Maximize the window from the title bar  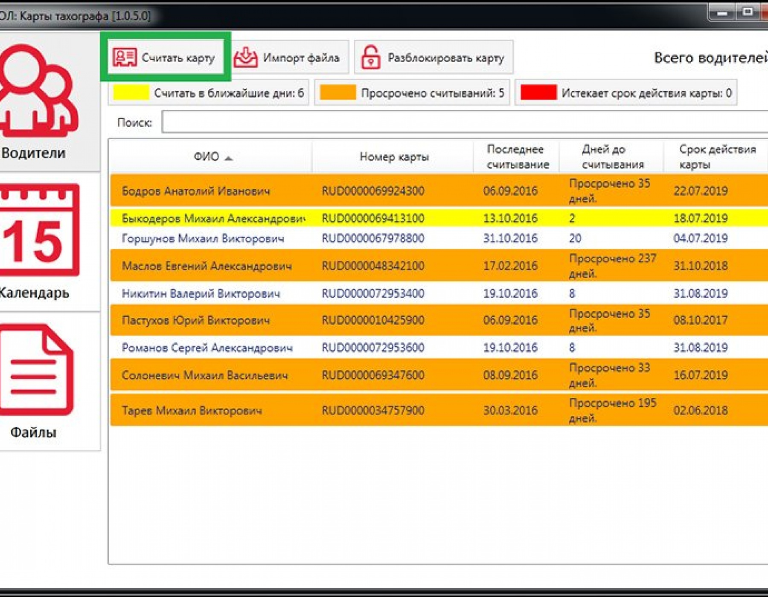coord(748,13)
